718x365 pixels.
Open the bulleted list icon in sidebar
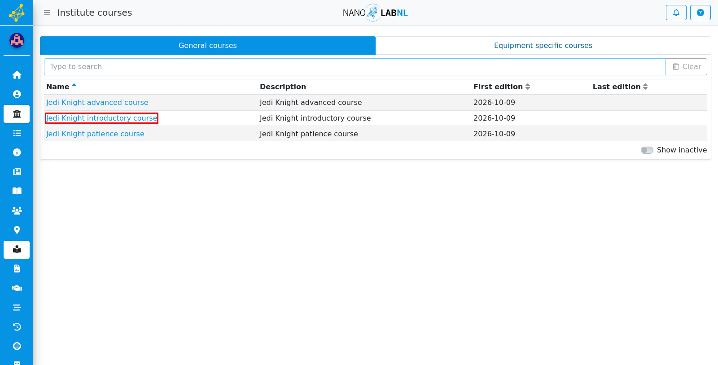[x=17, y=133]
